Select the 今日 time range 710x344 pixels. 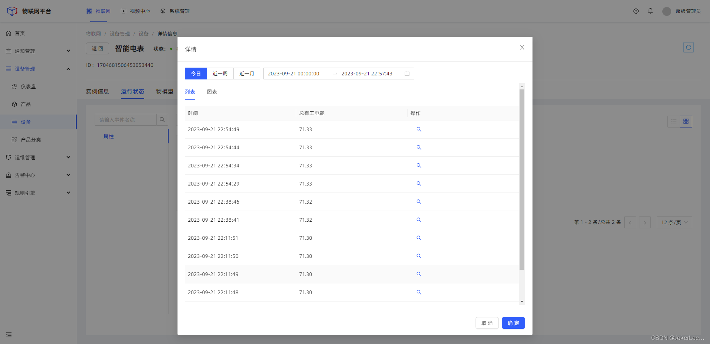(196, 74)
